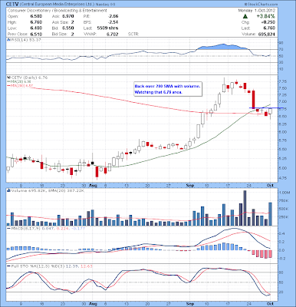Click the Bid value 6.550
This screenshot has width=296, height=307.
68,28
